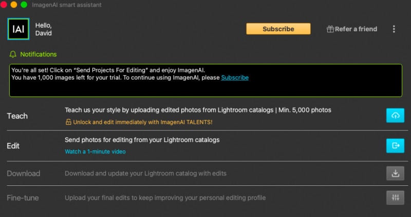This screenshot has height=217, width=411.
Task: Click the Notifications bell icon
Action: click(12, 54)
